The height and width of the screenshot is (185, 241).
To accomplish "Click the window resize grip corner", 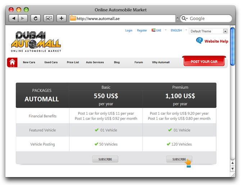I will tap(233, 175).
